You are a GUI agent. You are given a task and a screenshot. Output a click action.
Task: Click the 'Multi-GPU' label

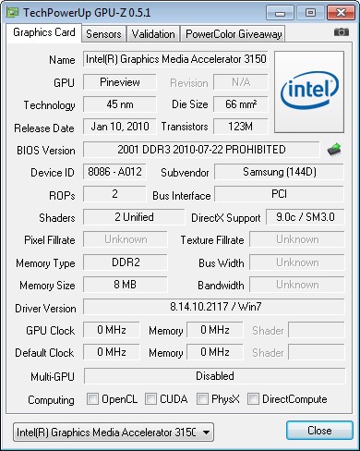point(53,377)
